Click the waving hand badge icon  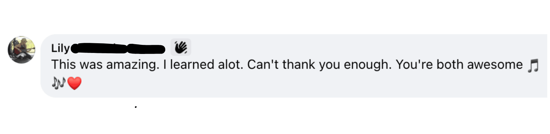pyautogui.click(x=181, y=47)
